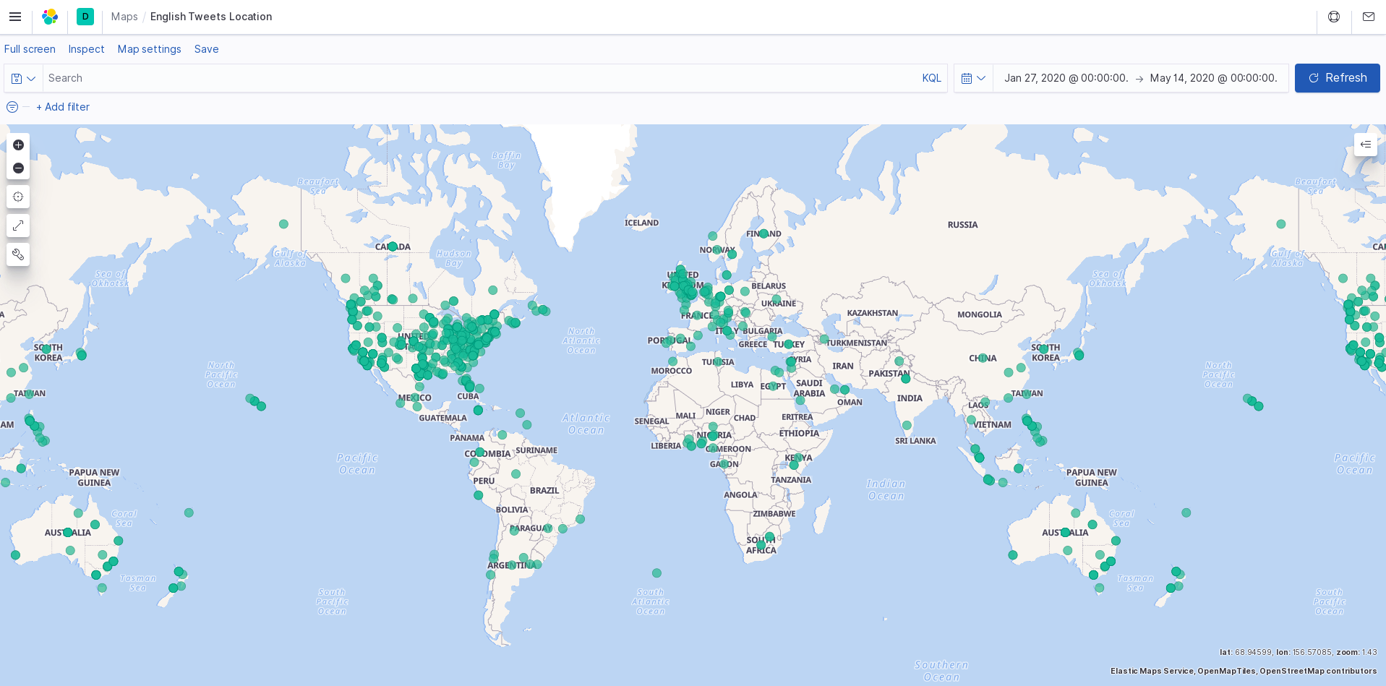The width and height of the screenshot is (1386, 686).
Task: Click the Hudson Bay map label
Action: 454,258
